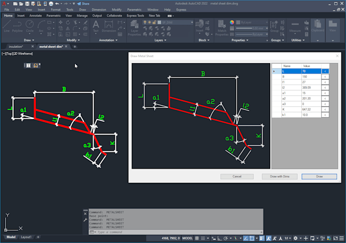Screen dimensions: 346x243
Task: Click the Cancel button in dialog
Action: point(237,176)
